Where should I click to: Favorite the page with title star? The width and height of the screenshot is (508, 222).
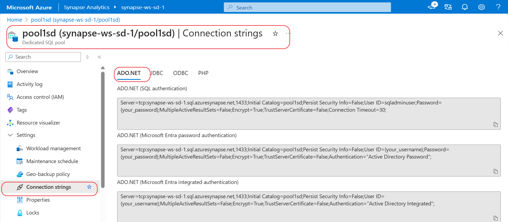pyautogui.click(x=275, y=33)
